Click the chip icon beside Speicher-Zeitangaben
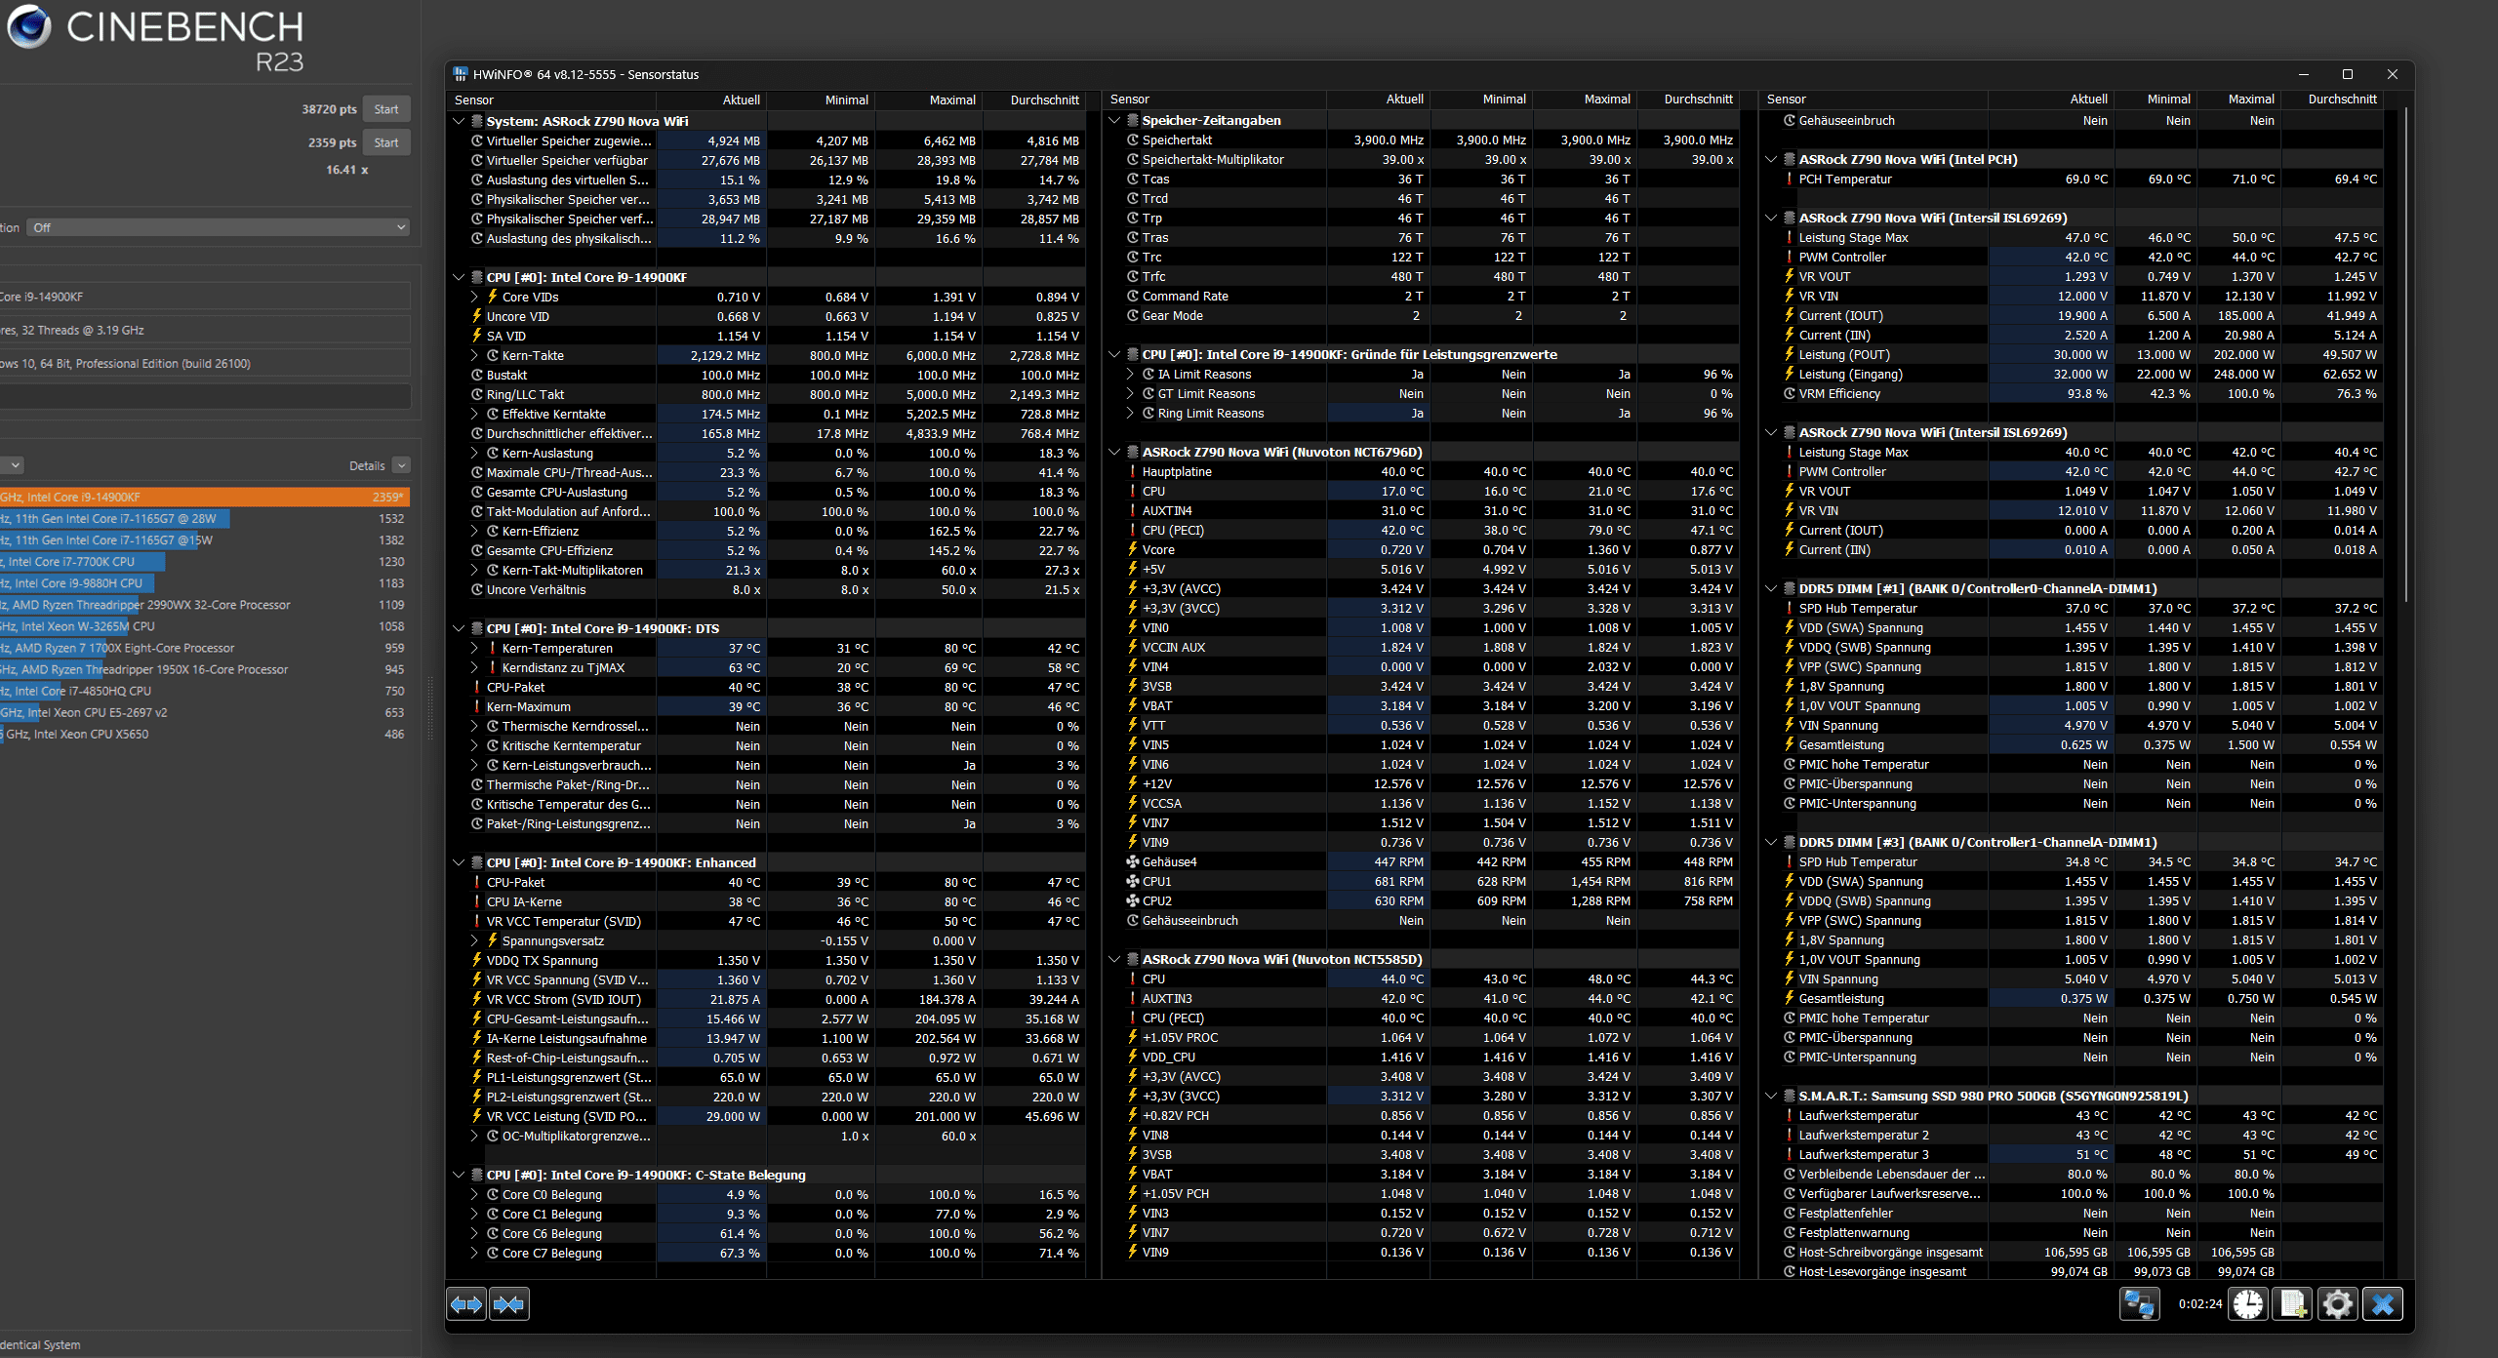2498x1358 pixels. (x=1133, y=120)
